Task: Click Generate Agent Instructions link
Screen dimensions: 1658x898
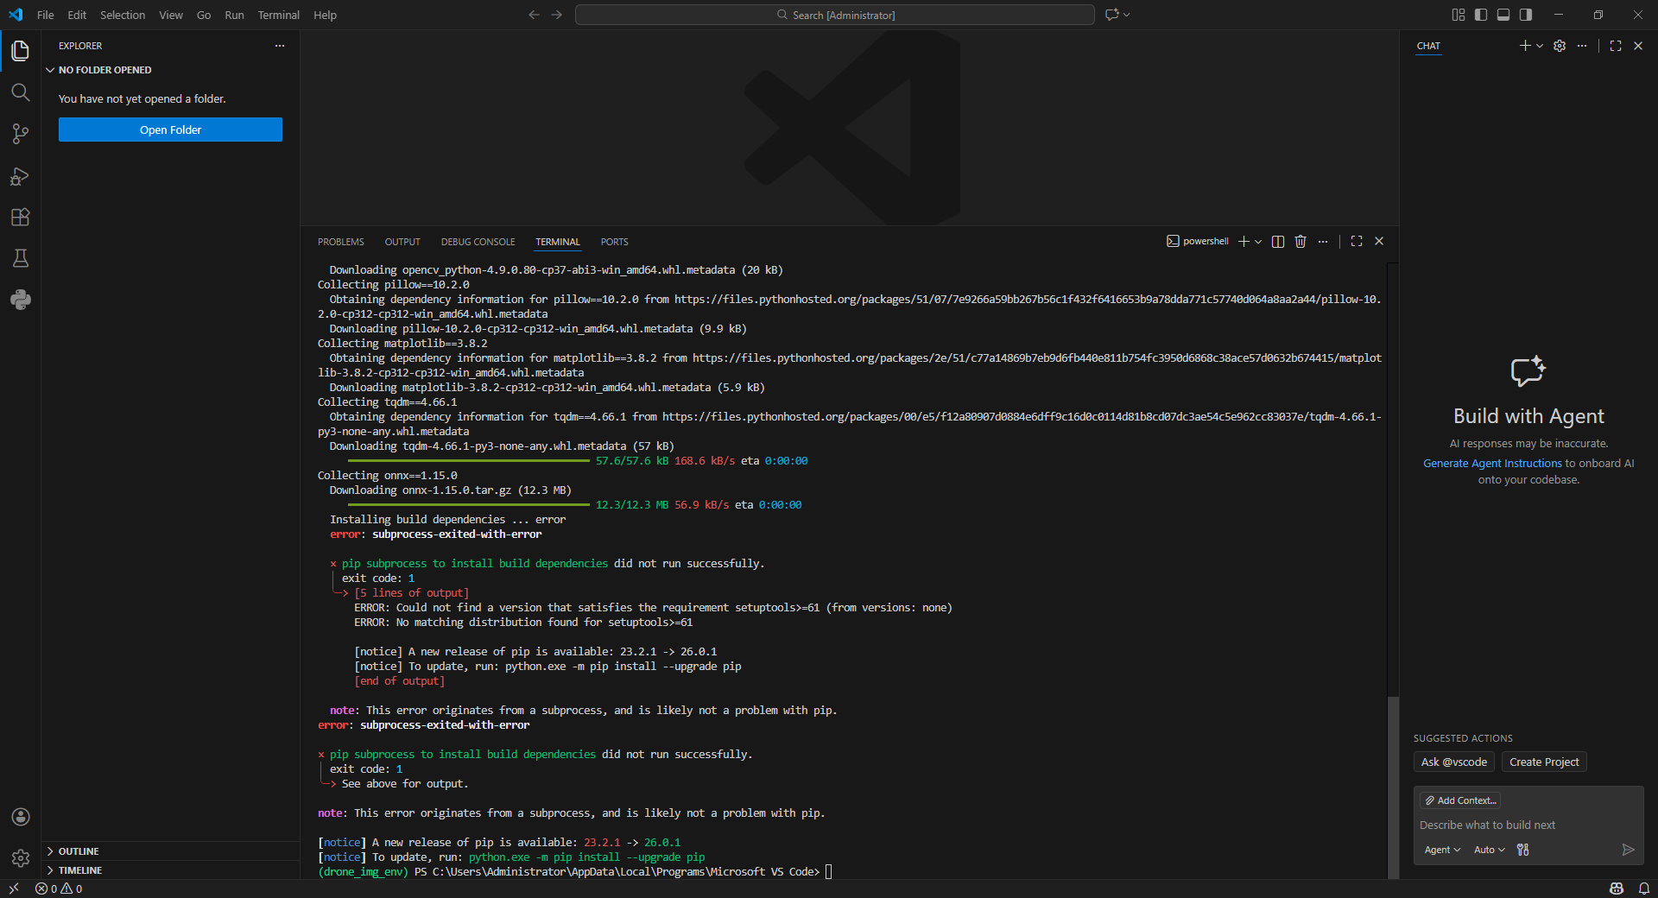Action: tap(1492, 464)
